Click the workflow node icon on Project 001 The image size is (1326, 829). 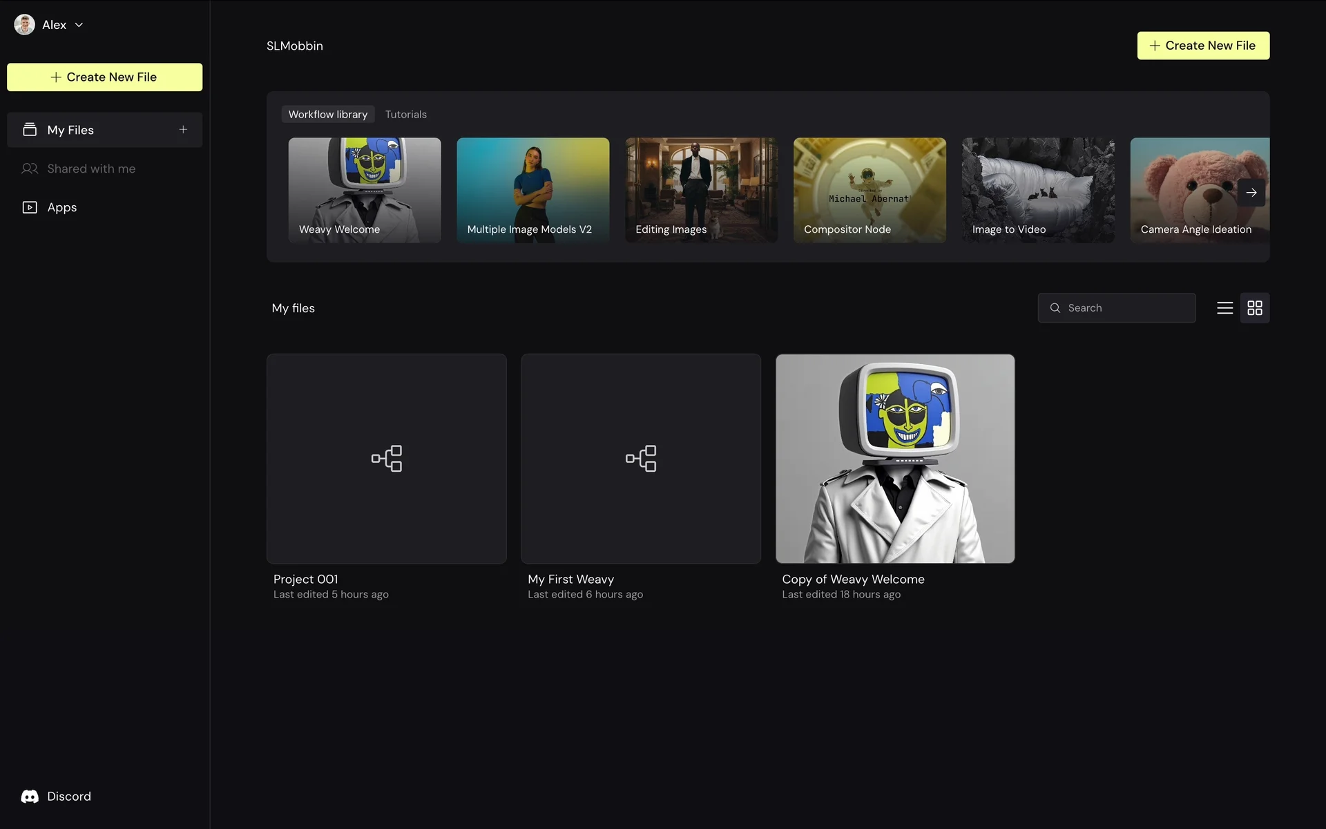[x=387, y=459]
